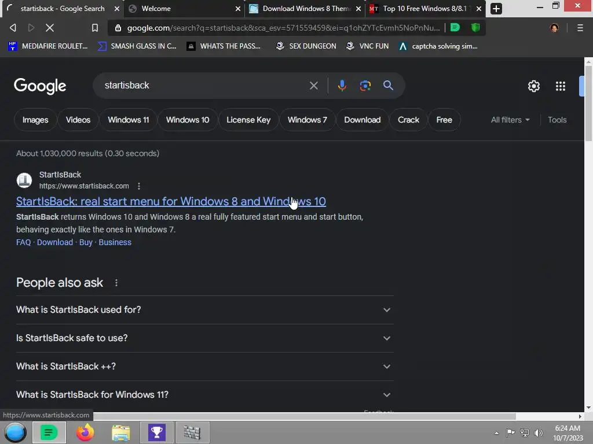Click the Action Center flag icon
Screen dimensions: 593x444
(511, 432)
